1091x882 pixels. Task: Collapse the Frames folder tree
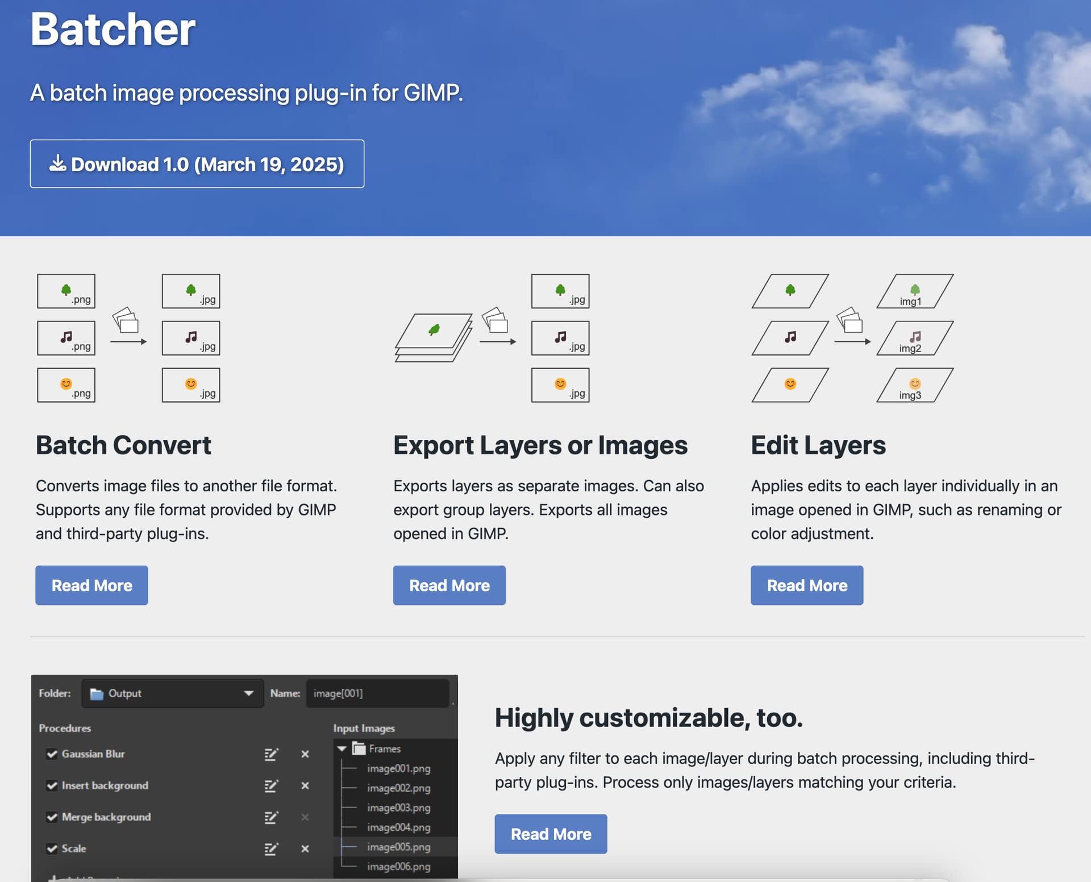coord(342,749)
